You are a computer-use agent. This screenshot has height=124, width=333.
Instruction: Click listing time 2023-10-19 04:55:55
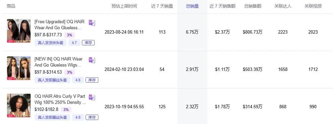tap(124, 107)
